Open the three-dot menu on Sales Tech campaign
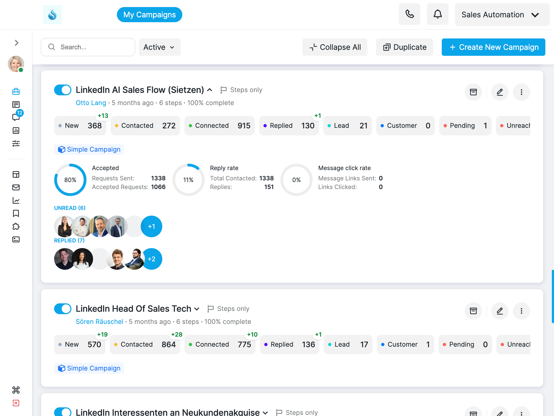This screenshot has width=554, height=416. click(521, 311)
